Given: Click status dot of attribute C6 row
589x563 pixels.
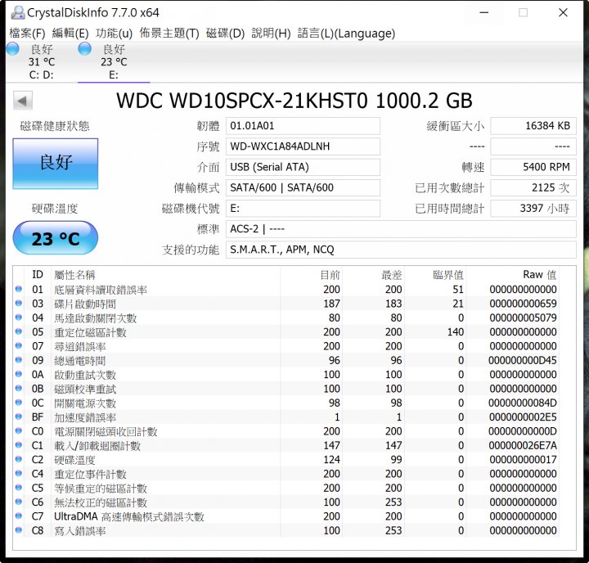Looking at the screenshot, I should (x=18, y=502).
